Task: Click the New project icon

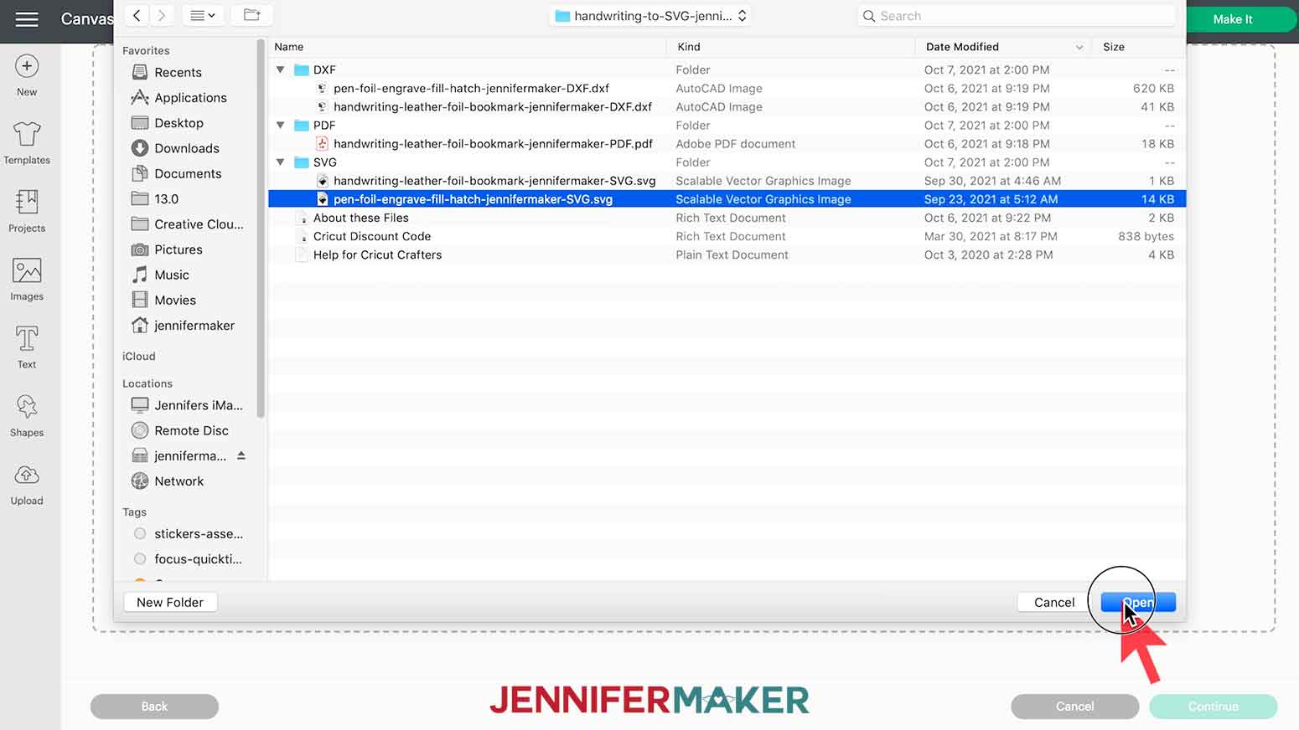Action: [27, 75]
